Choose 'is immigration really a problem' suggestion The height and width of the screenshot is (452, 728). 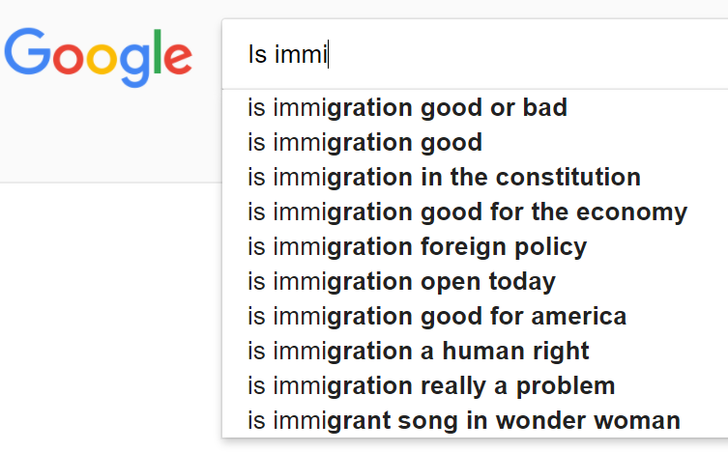pyautogui.click(x=431, y=386)
